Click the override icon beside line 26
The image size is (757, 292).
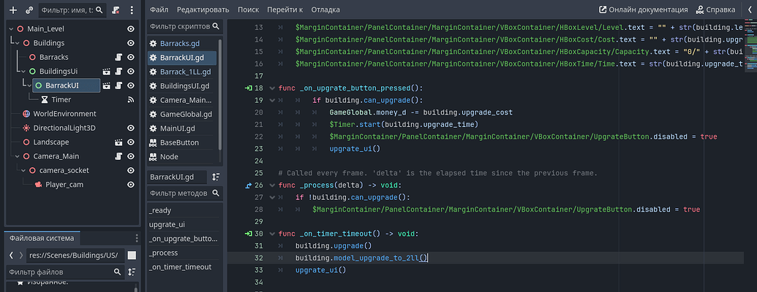coord(248,185)
